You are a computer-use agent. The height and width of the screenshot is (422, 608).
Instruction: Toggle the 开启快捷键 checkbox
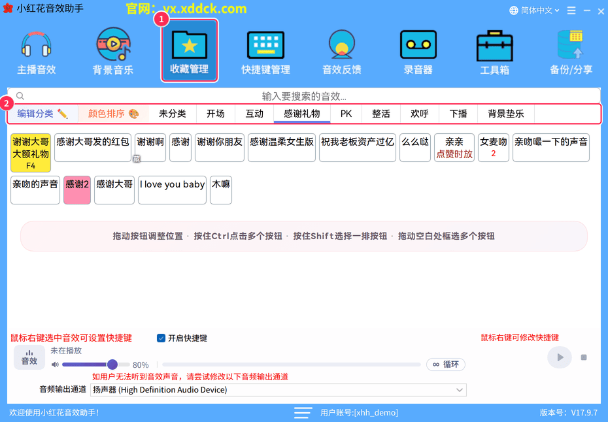pyautogui.click(x=161, y=338)
